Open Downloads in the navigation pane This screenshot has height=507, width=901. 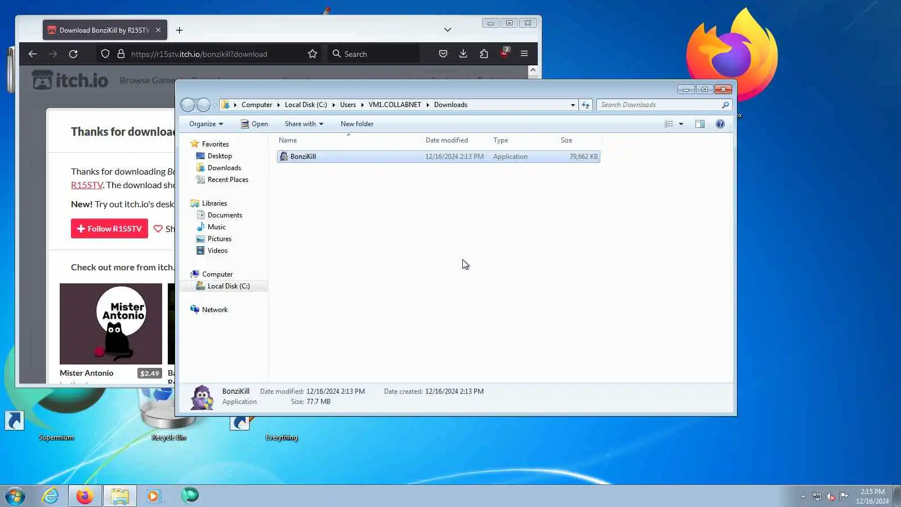pos(224,168)
